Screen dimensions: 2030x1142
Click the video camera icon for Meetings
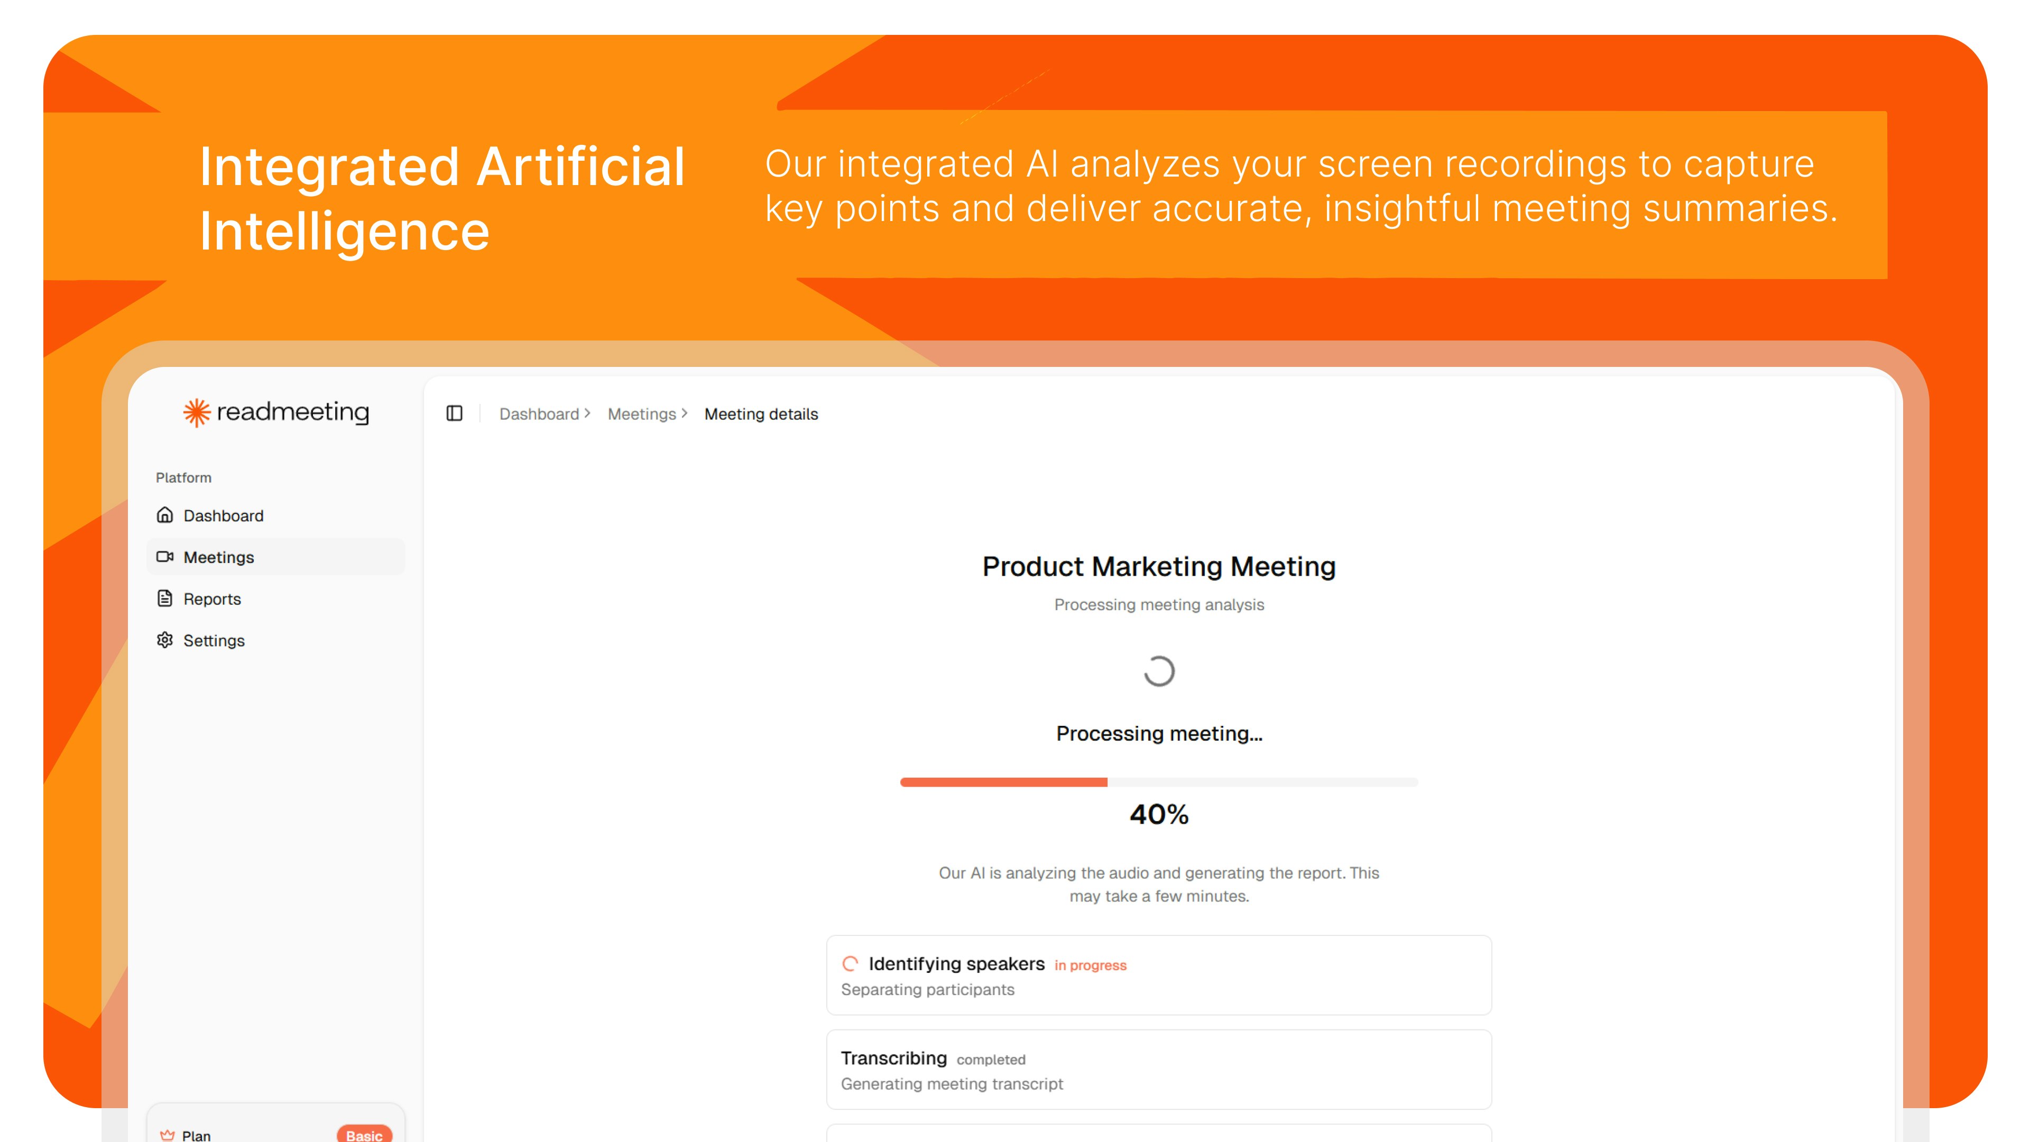pos(165,557)
